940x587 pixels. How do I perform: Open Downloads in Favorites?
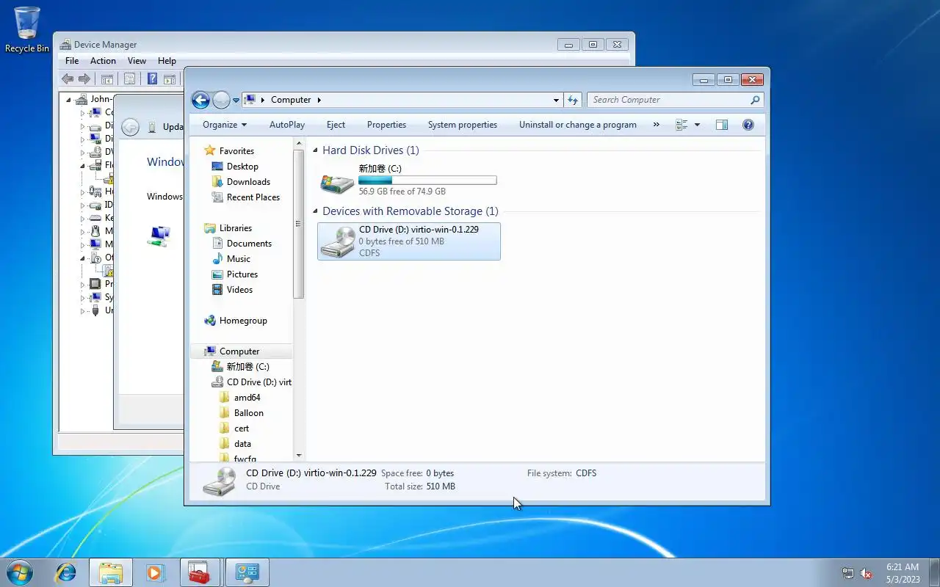(248, 182)
